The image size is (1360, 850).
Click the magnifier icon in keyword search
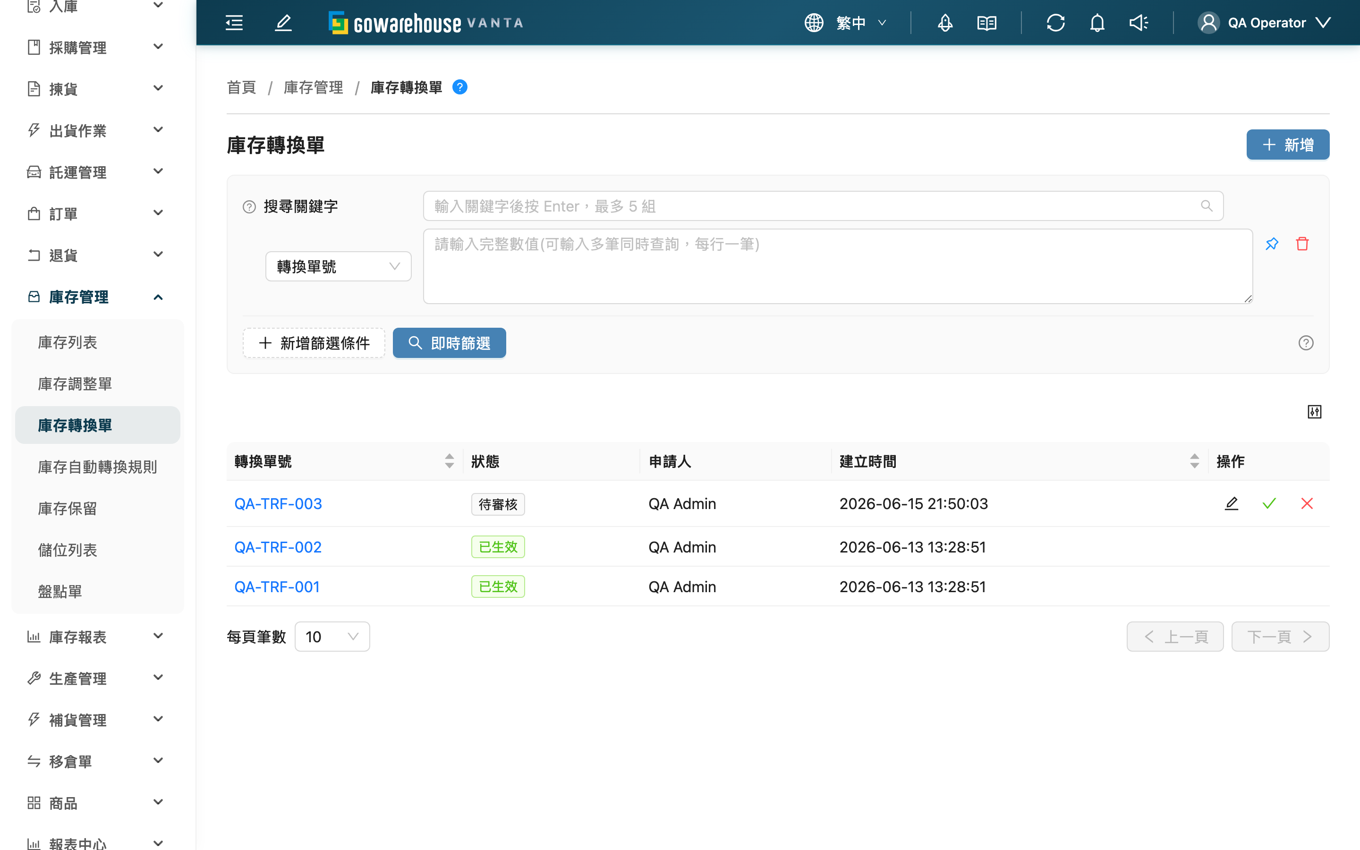pyautogui.click(x=1207, y=206)
